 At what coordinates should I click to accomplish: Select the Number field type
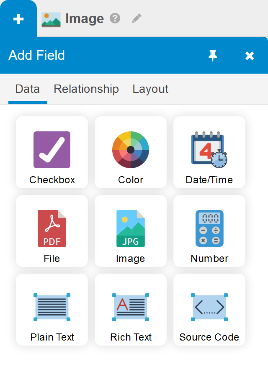pos(209,231)
